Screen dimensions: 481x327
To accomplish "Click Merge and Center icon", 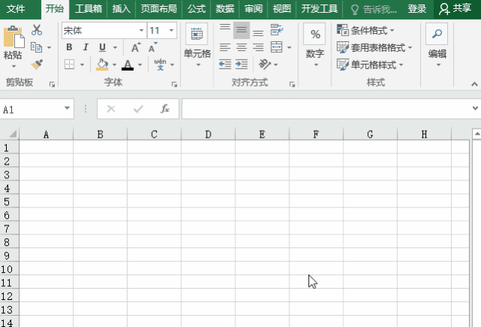I will (277, 47).
